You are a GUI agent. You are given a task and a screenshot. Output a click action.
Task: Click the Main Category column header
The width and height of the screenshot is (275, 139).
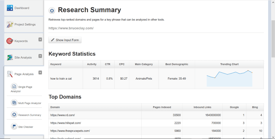144,64
